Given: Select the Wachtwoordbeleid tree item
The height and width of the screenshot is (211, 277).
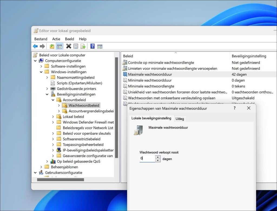Looking at the screenshot, I should click(84, 105).
